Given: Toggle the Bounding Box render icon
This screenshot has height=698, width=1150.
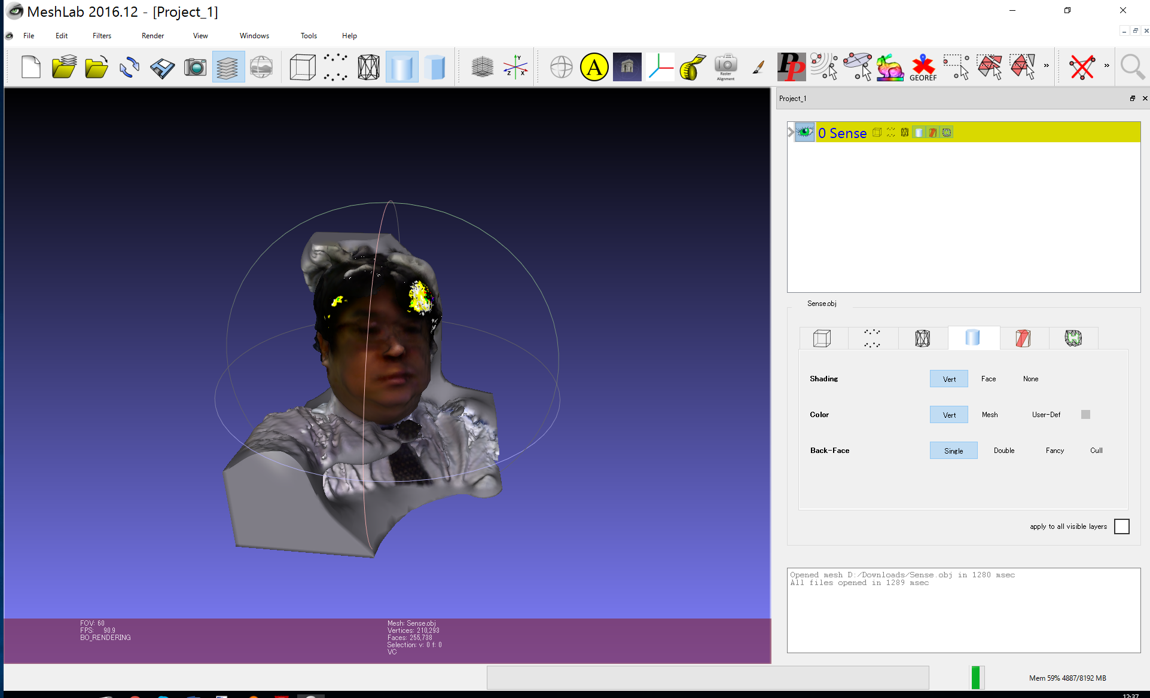Looking at the screenshot, I should point(303,67).
